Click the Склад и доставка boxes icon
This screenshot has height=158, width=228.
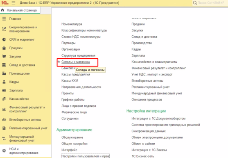click(x=4, y=65)
